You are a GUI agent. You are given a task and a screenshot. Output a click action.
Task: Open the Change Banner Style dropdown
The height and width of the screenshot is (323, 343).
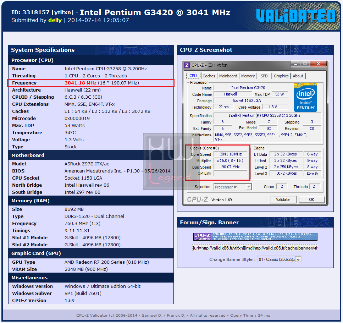[x=279, y=259]
